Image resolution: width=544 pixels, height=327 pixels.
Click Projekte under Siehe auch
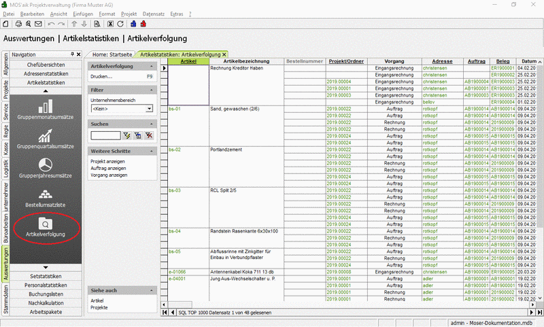pos(99,307)
